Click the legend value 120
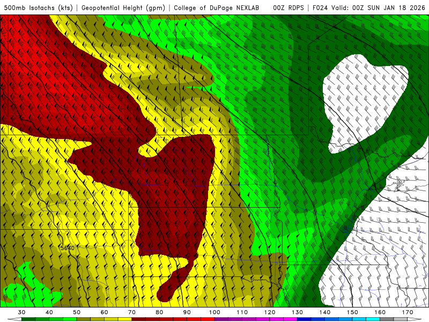 pos(270,312)
